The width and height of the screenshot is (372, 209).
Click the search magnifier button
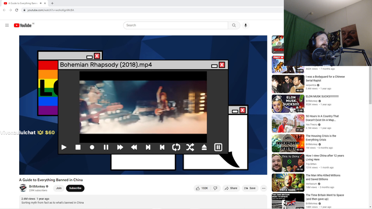tap(234, 26)
